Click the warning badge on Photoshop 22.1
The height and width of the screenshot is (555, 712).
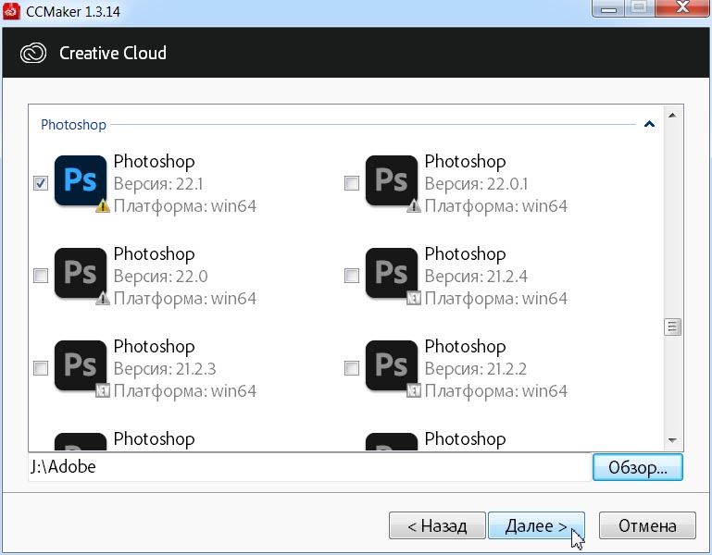coord(103,205)
